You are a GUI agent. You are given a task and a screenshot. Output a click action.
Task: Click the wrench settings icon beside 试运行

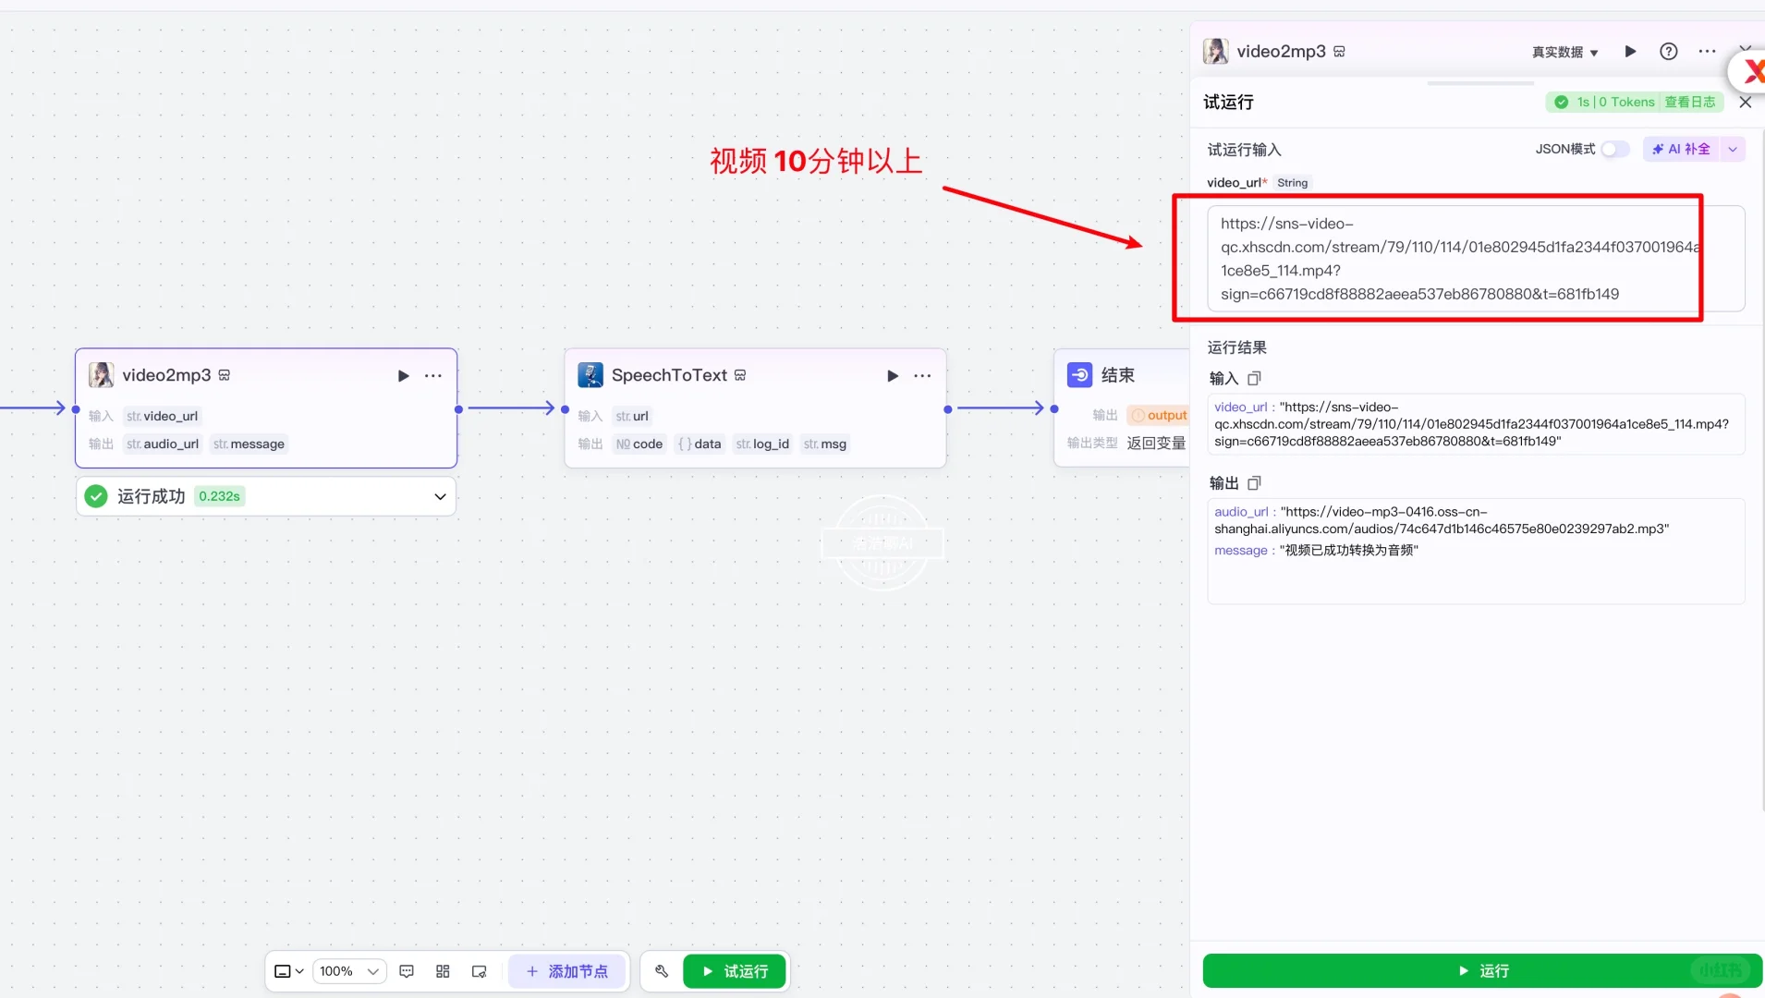click(x=661, y=971)
